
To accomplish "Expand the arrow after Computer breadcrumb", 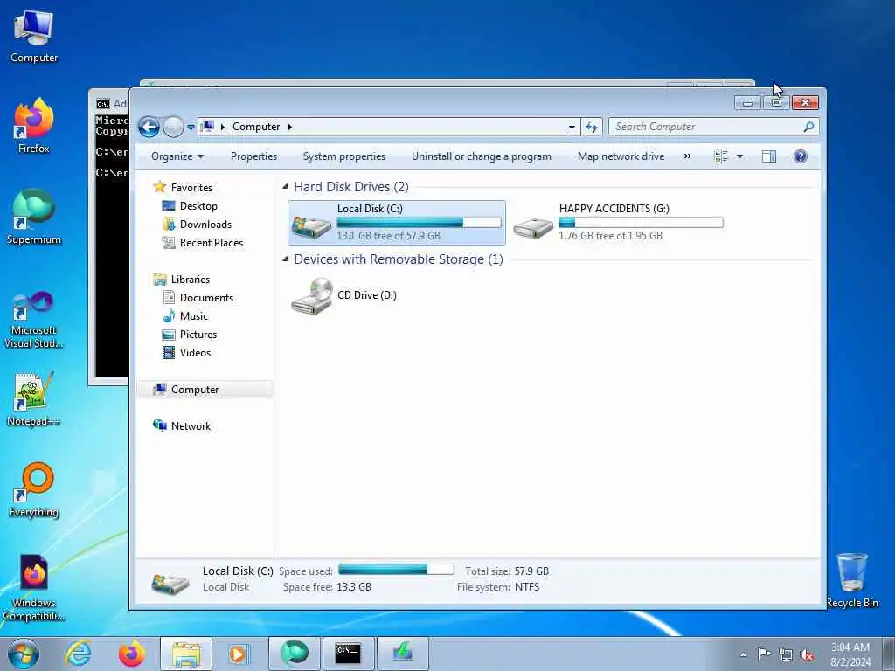I will [x=290, y=127].
